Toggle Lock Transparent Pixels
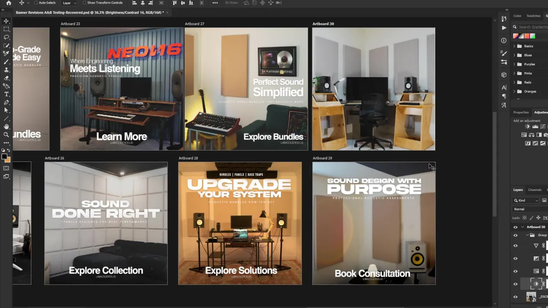The image size is (548, 308). coord(524,218)
